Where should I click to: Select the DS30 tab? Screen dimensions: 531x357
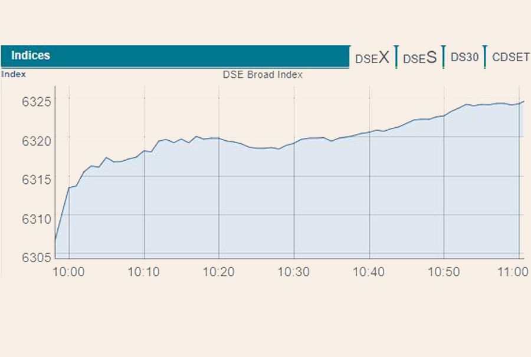[x=464, y=57]
